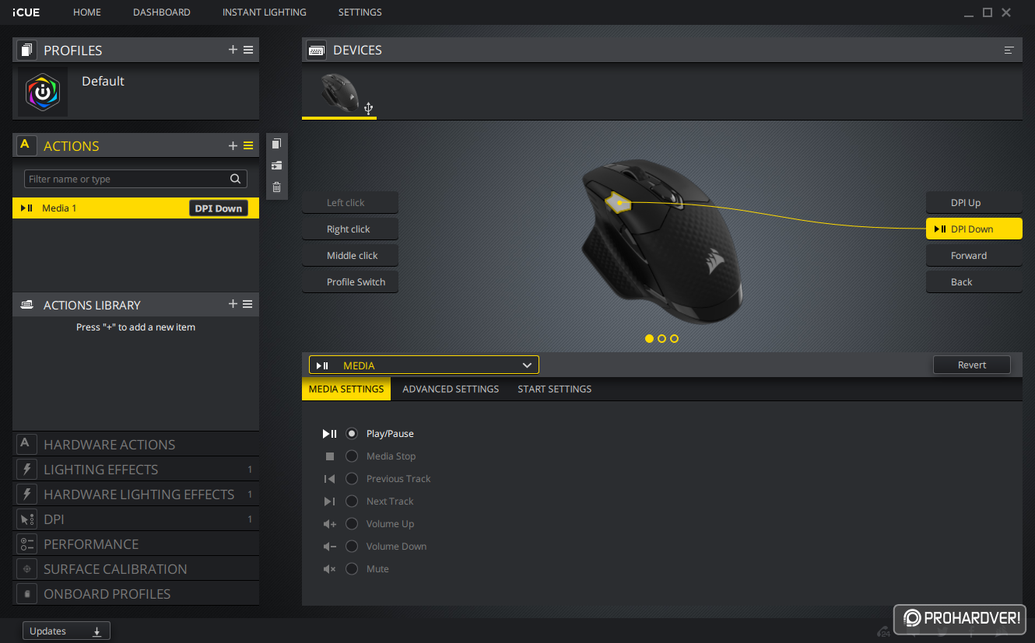This screenshot has width=1035, height=643.
Task: Click the Hardware Actions section icon
Action: [x=26, y=444]
